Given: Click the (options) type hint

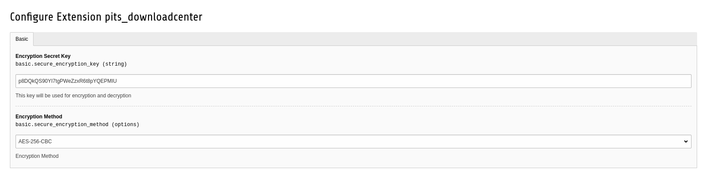Looking at the screenshot, I should point(125,125).
